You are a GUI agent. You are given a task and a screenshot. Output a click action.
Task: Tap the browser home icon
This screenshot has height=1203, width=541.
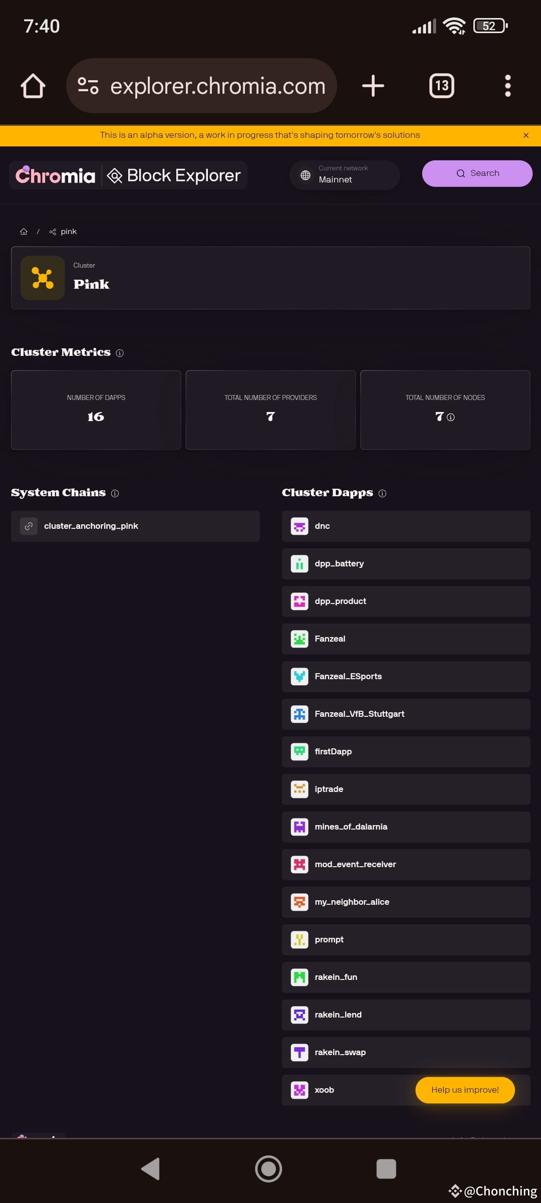[33, 86]
